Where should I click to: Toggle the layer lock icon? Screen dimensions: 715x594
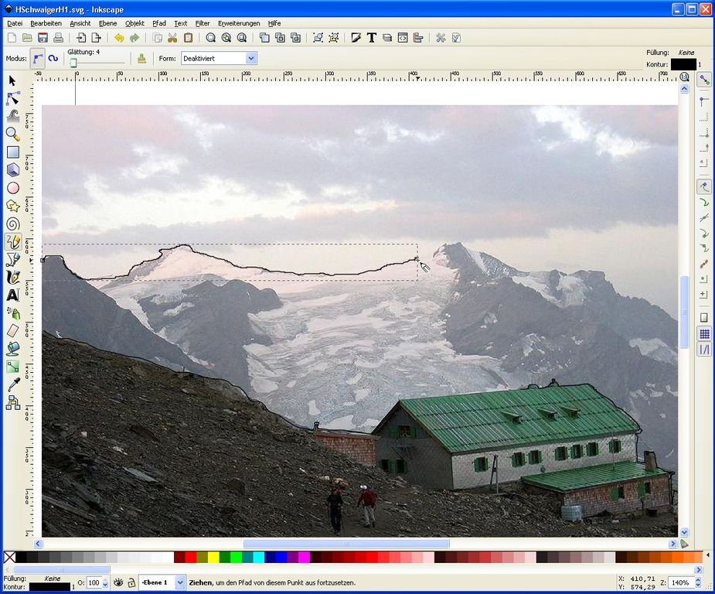tap(131, 582)
